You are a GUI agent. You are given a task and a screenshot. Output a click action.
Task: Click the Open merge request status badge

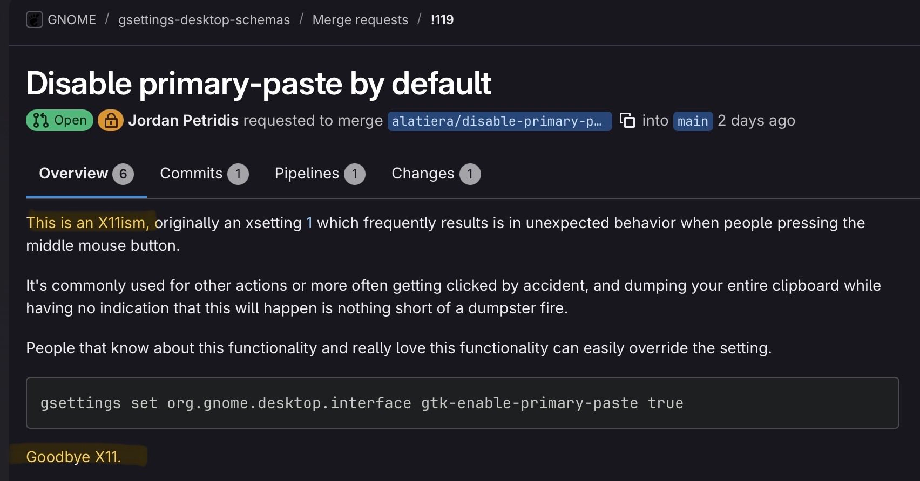tap(59, 120)
